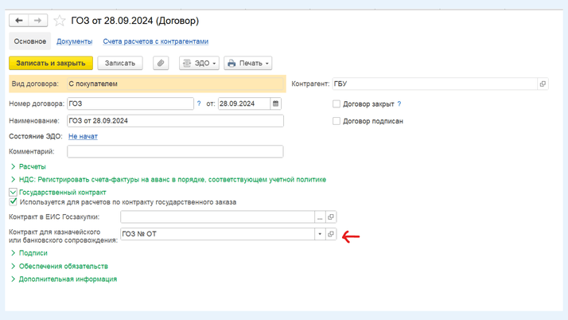Switch to the Документы tab
This screenshot has height=320, width=568.
pyautogui.click(x=74, y=41)
